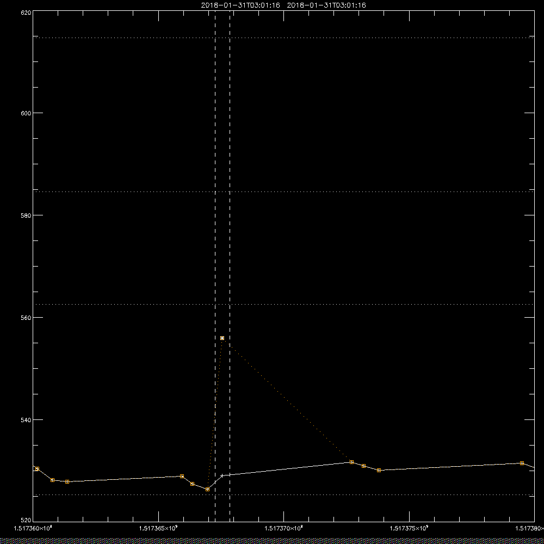Image resolution: width=544 pixels, height=544 pixels.
Task: Click the left vertical dashed line
Action: coord(215,266)
